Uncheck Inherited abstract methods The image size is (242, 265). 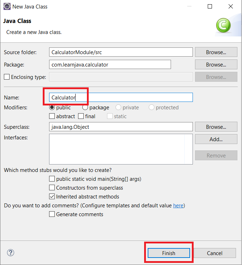click(52, 197)
